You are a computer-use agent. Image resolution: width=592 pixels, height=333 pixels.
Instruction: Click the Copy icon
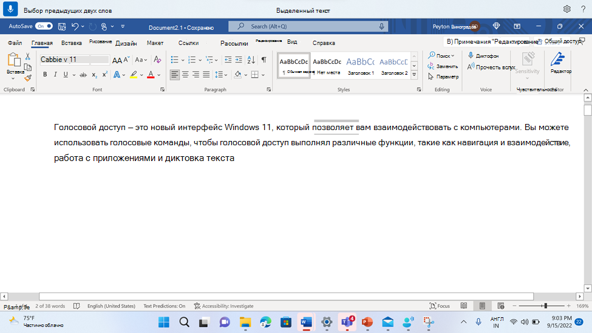(x=27, y=67)
